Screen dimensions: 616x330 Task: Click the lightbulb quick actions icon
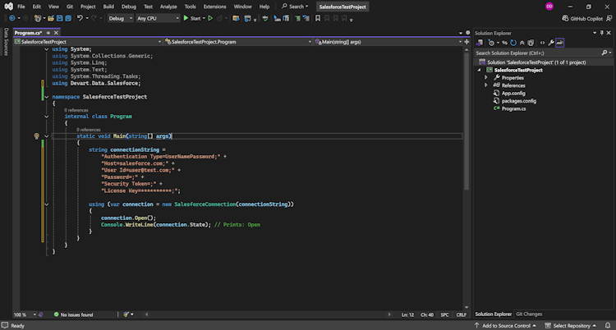[37, 136]
